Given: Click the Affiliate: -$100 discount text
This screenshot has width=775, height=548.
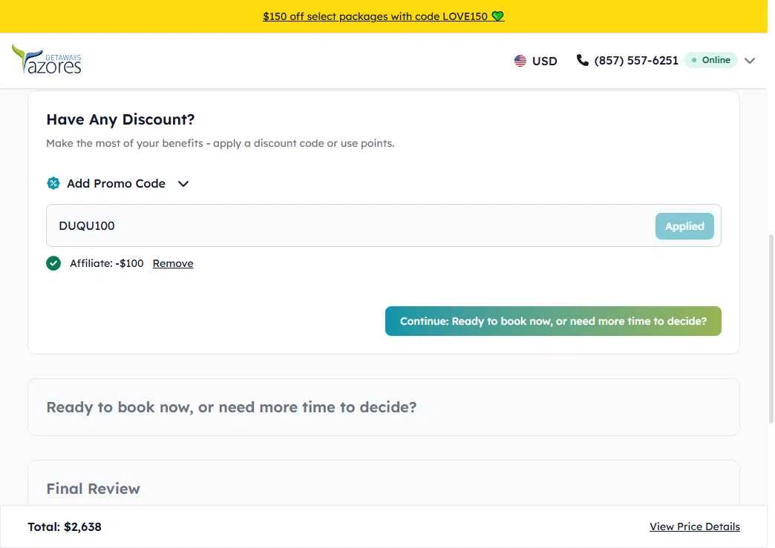Looking at the screenshot, I should click(x=107, y=263).
